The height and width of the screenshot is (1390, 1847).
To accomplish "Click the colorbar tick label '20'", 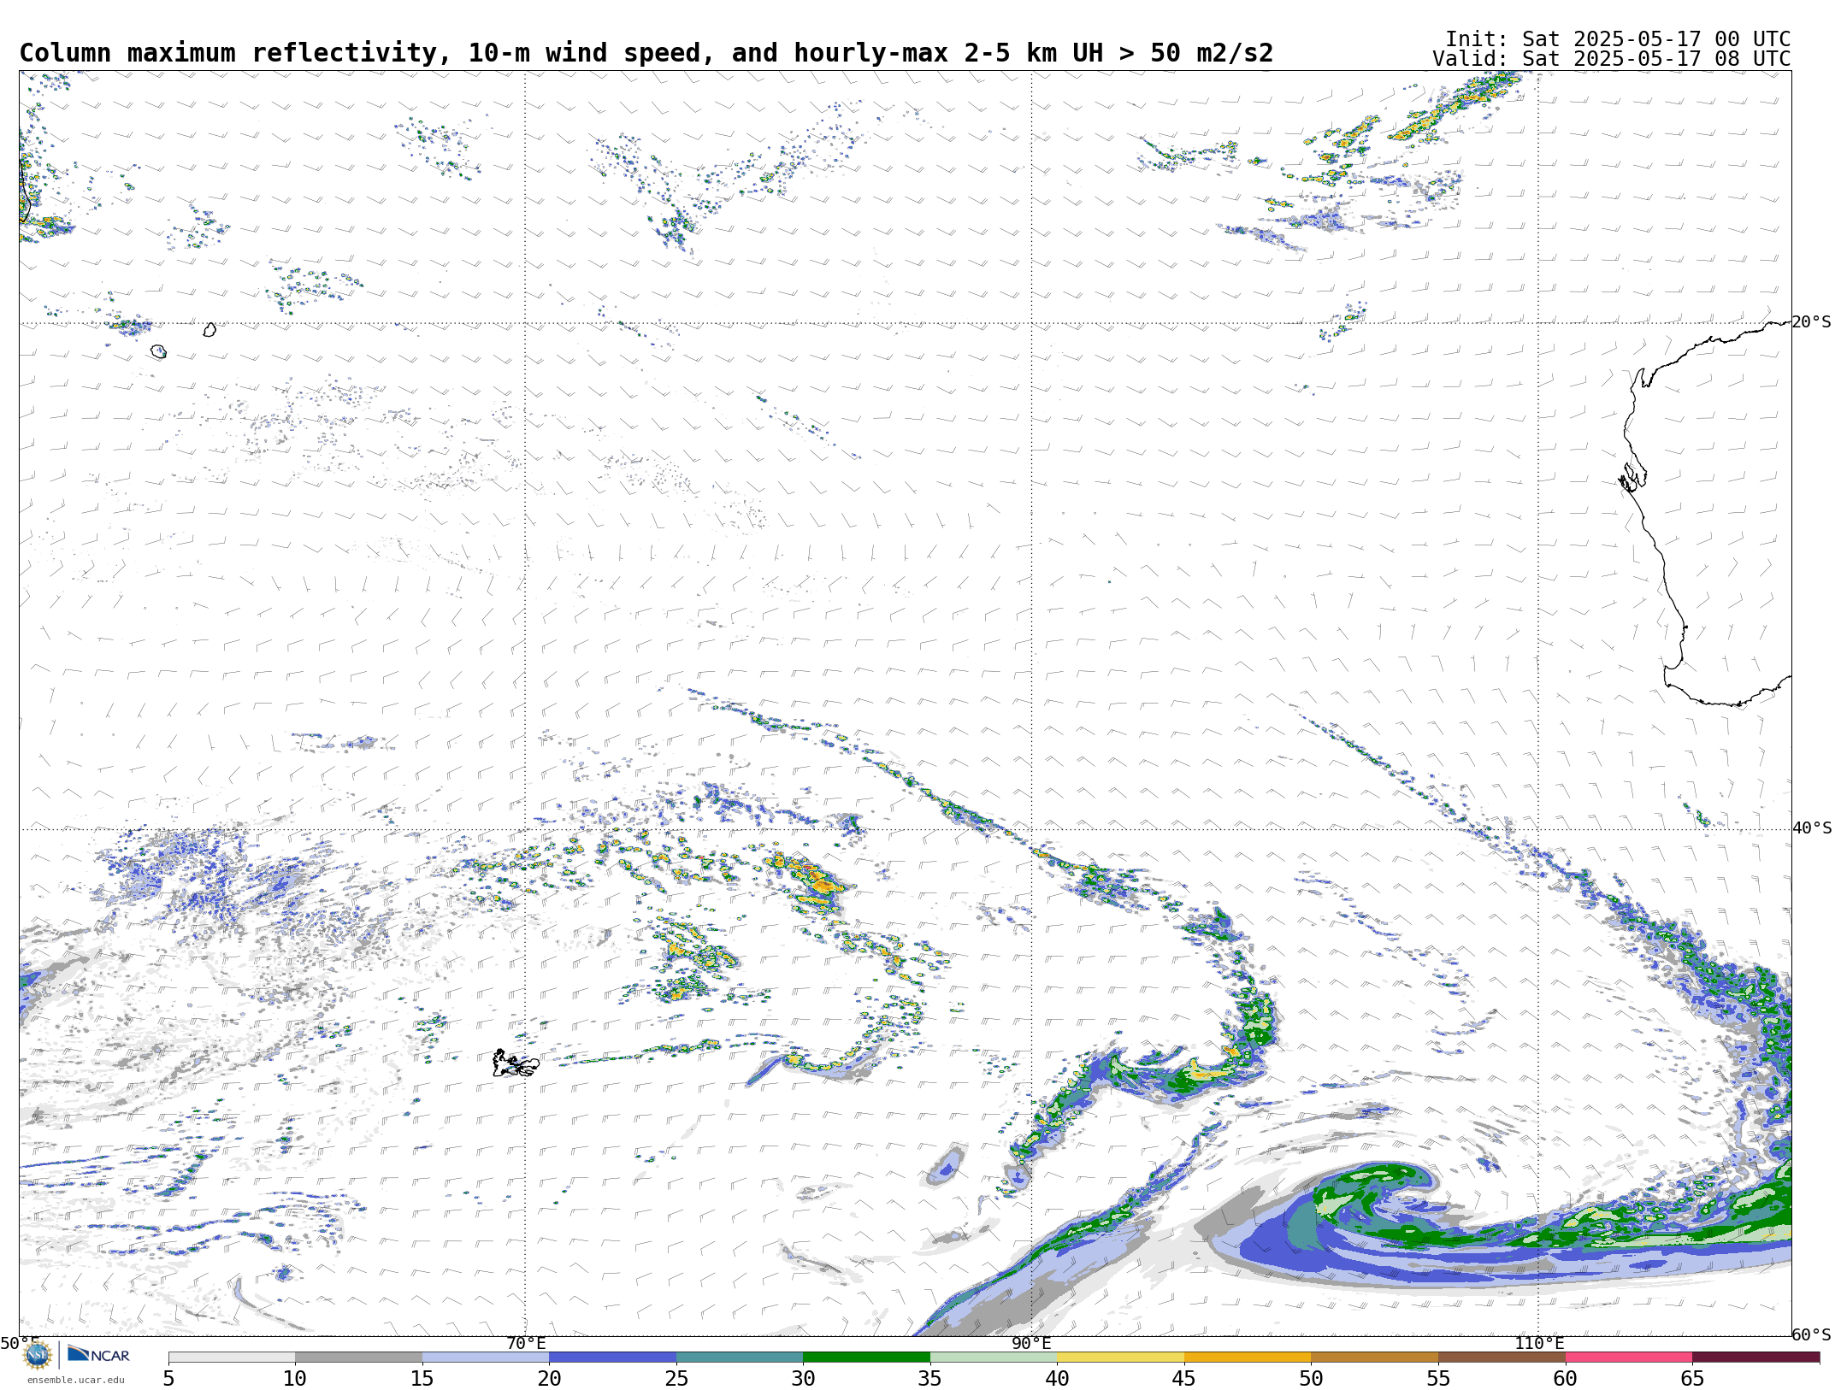I will 549,1378.
